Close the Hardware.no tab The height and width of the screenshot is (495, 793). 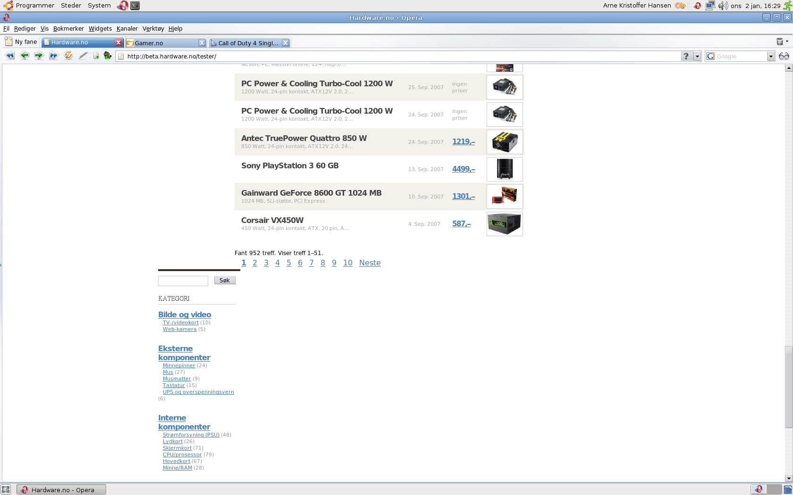coord(118,42)
